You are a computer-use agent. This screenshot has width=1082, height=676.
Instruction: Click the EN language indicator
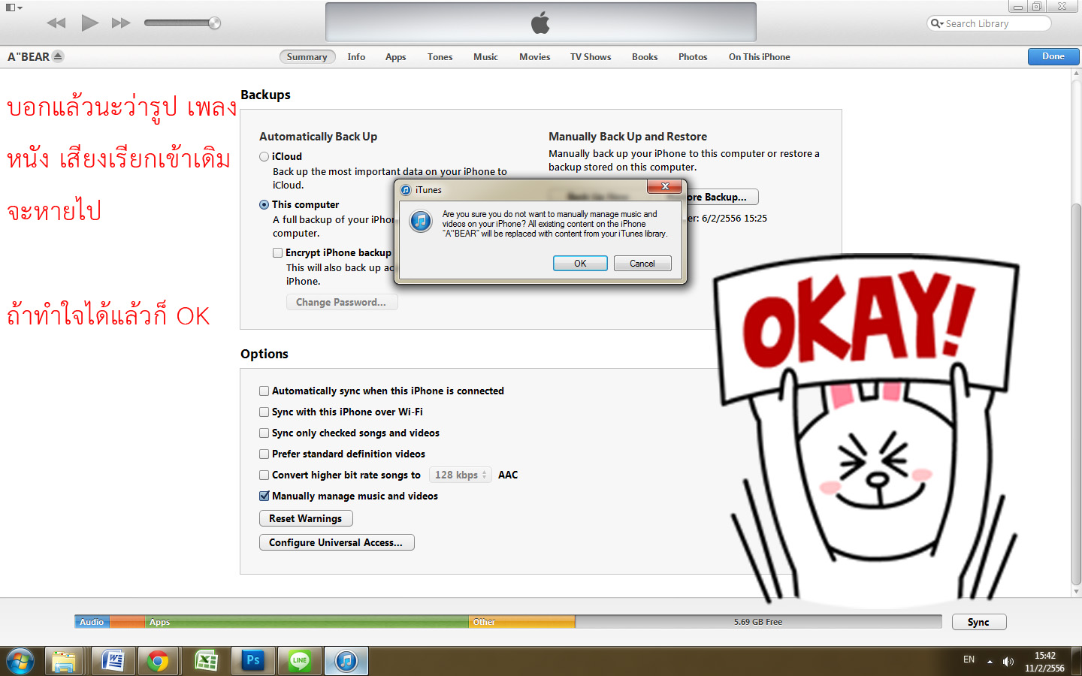click(x=969, y=660)
